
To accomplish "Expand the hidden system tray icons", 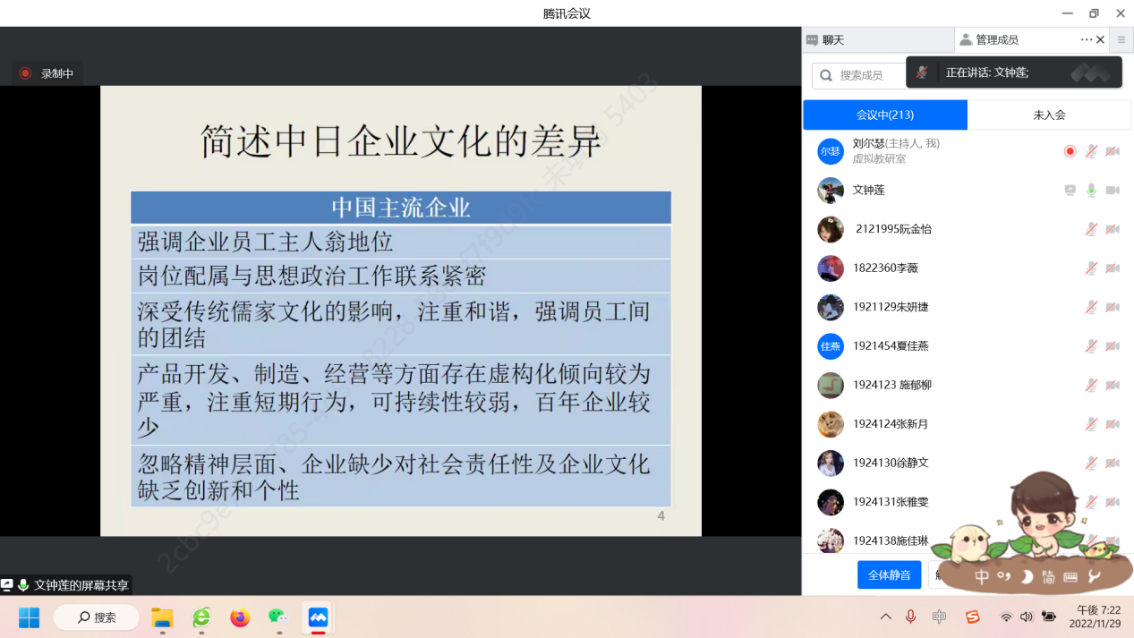I will [x=886, y=617].
